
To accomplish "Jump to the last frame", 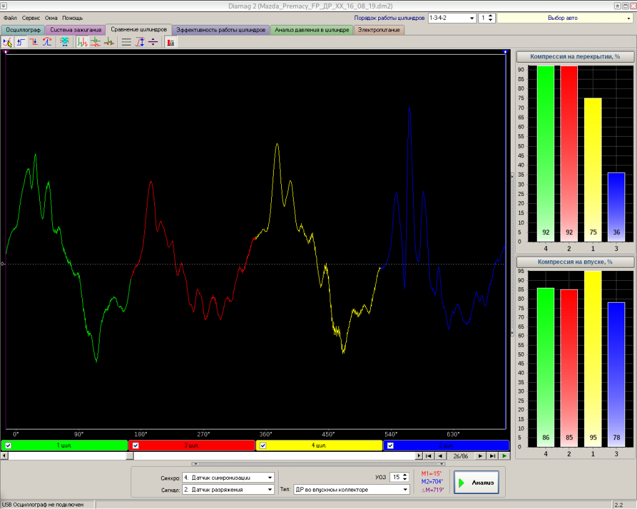I will [493, 456].
